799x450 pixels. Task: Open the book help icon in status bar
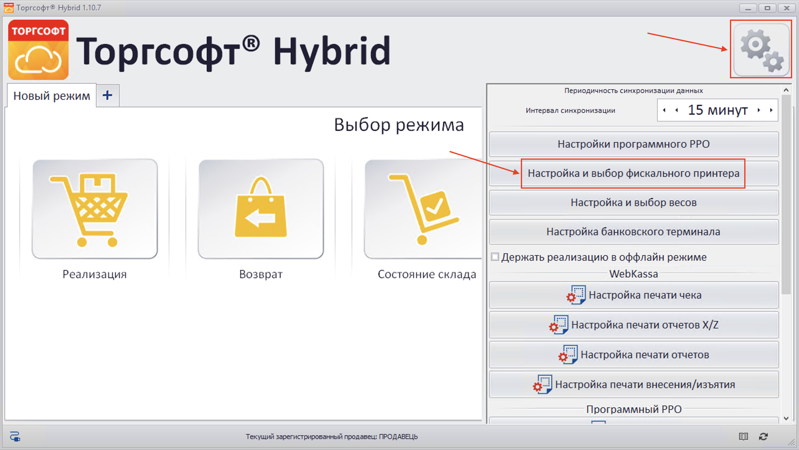tap(743, 436)
